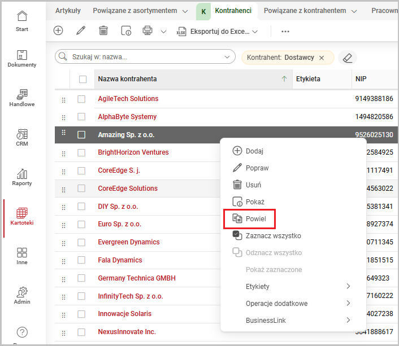Click the pencil edit icon in toolbar
Screen dimensions: 399x346
(x=81, y=31)
